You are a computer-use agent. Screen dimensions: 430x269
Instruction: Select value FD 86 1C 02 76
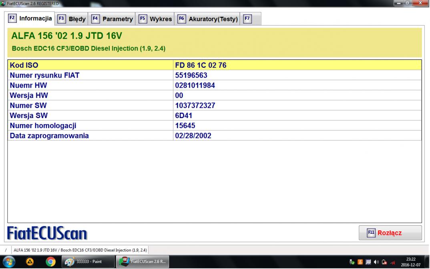201,65
